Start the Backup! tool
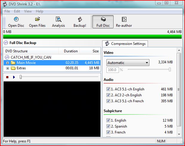This screenshot has width=185, height=146. pyautogui.click(x=80, y=20)
